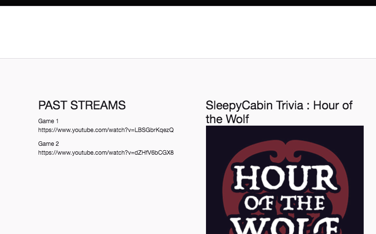Open the Hour of the Wolf image

click(285, 180)
